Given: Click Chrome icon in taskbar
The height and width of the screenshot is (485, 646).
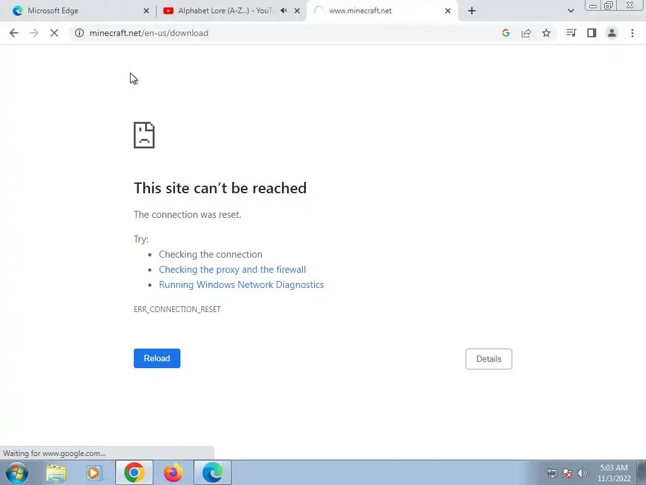Looking at the screenshot, I should click(x=134, y=472).
